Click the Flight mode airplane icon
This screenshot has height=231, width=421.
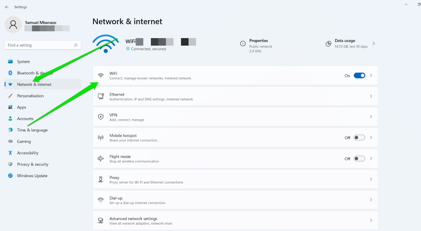pyautogui.click(x=101, y=158)
